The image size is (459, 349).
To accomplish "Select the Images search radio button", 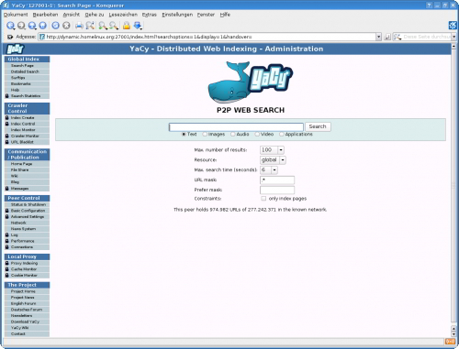I will 205,135.
